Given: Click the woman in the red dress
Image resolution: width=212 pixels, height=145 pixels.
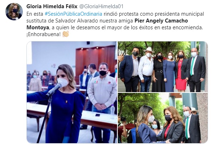Looking at the screenshot, I should coord(181,70).
